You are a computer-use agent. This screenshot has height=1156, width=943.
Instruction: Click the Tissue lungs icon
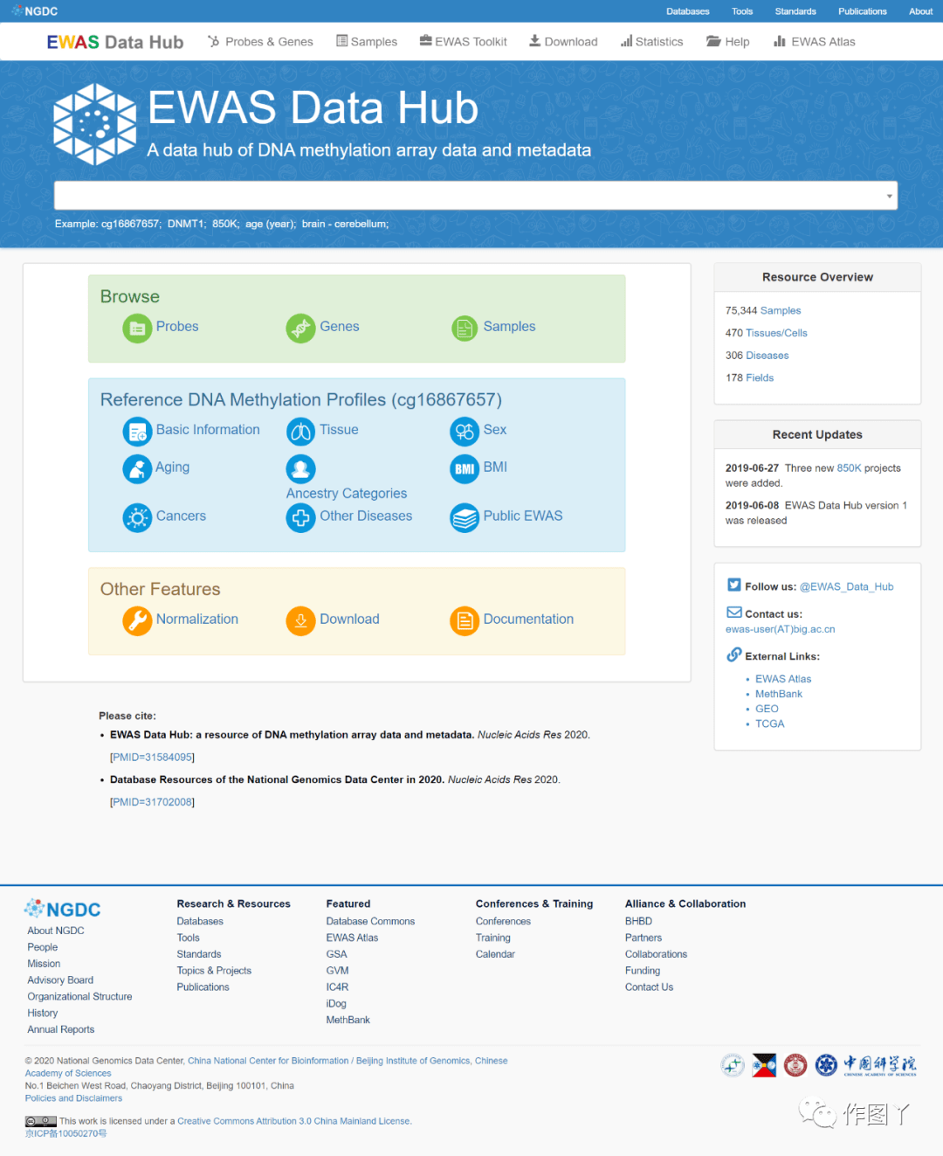click(x=300, y=432)
